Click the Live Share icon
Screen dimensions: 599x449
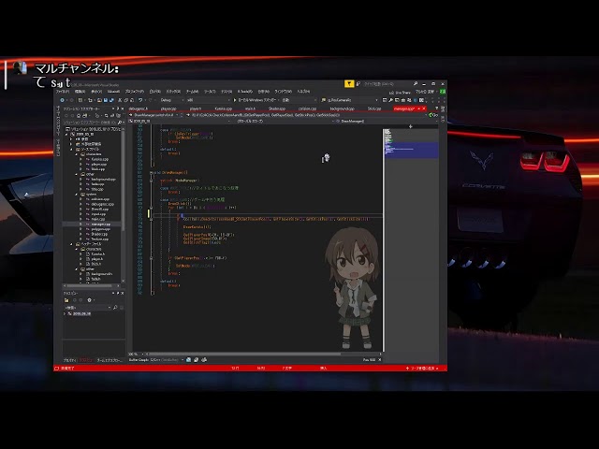click(391, 93)
